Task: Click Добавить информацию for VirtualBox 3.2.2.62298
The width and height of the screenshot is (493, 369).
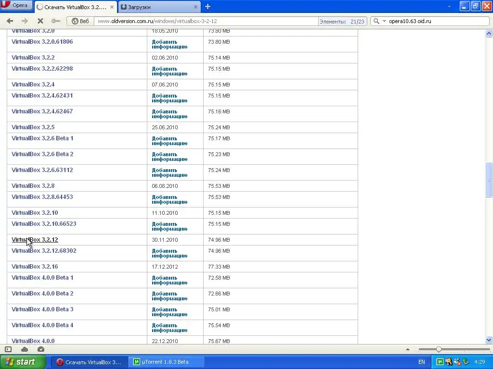Action: click(169, 71)
